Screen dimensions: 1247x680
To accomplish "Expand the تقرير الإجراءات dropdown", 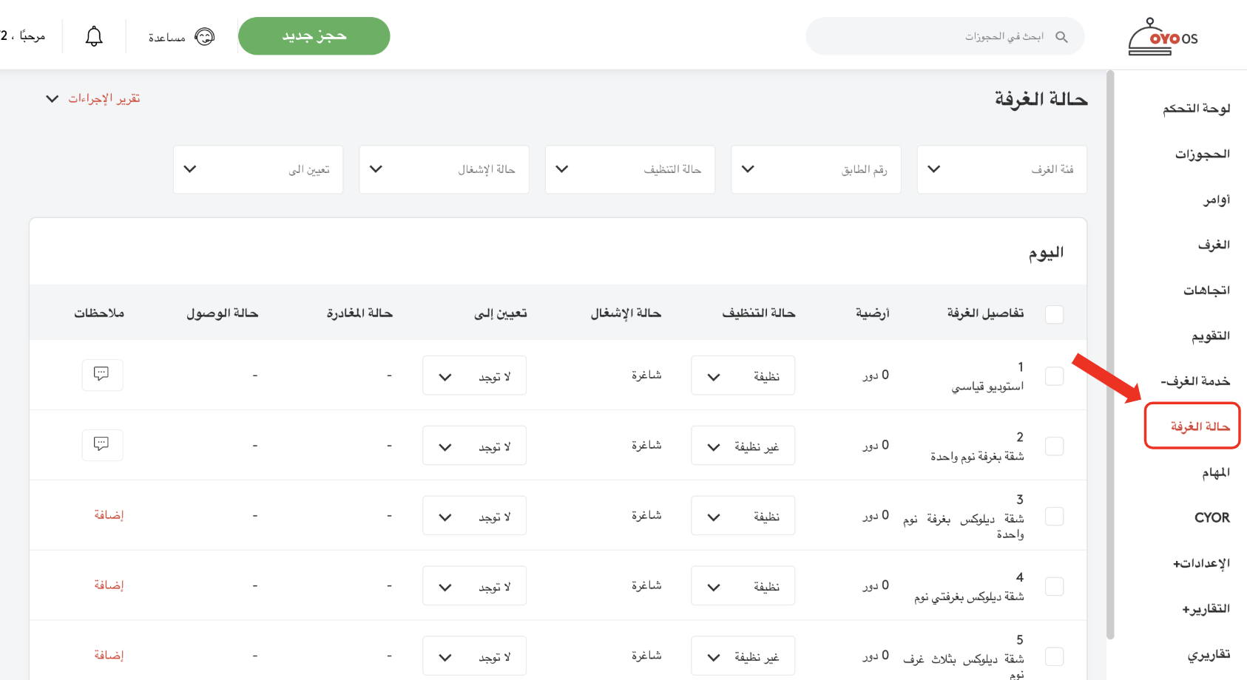I will [93, 98].
